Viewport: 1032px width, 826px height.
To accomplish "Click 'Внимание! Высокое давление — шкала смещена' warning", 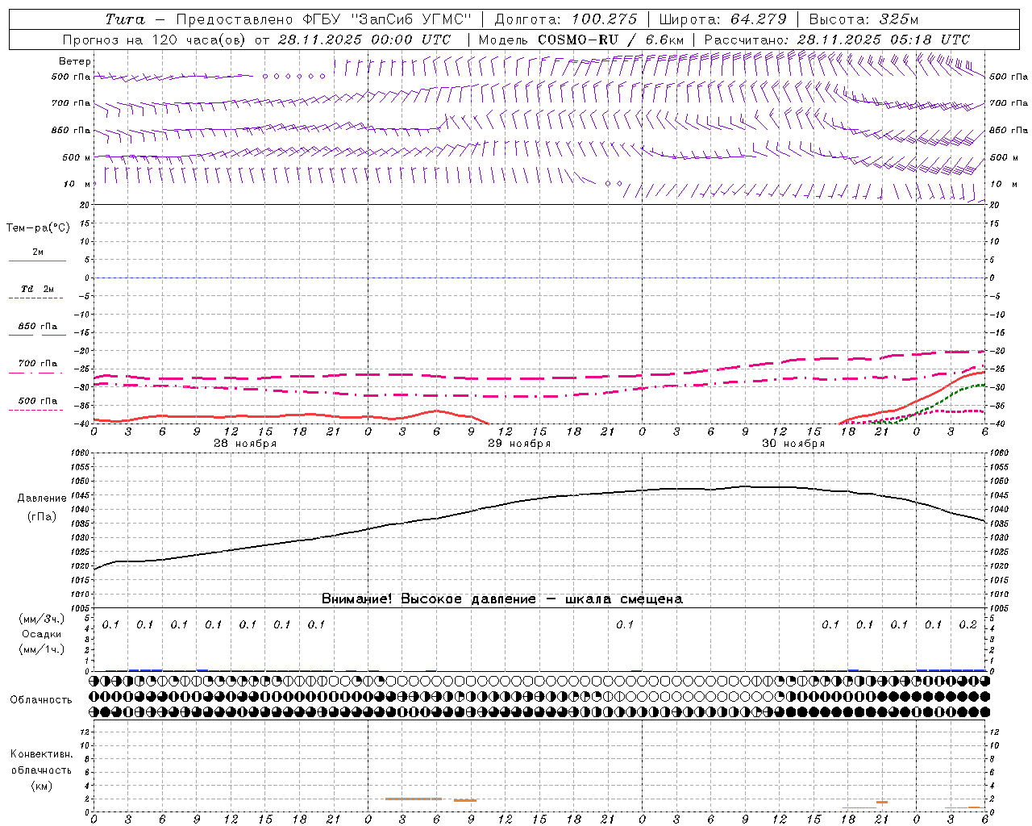I will pyautogui.click(x=501, y=599).
